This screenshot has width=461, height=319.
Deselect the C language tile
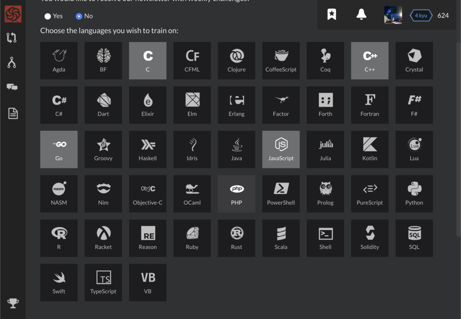[148, 60]
